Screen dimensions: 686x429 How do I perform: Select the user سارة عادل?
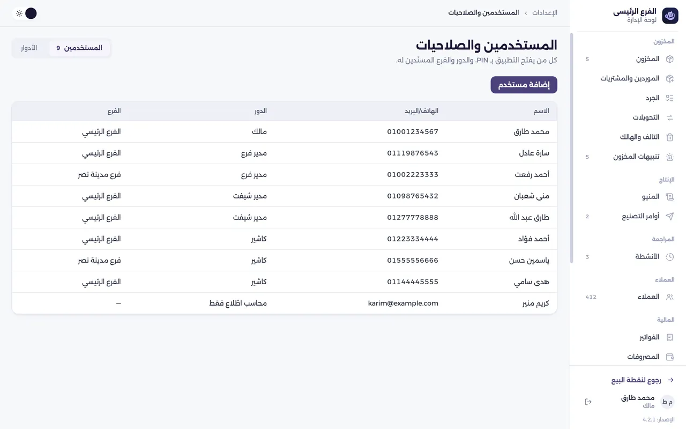click(285, 153)
